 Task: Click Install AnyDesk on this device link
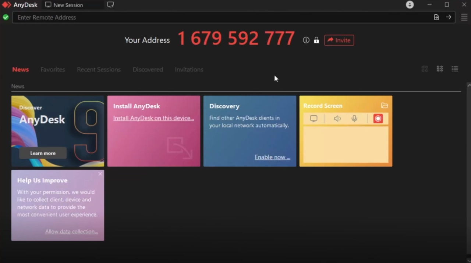tap(153, 118)
